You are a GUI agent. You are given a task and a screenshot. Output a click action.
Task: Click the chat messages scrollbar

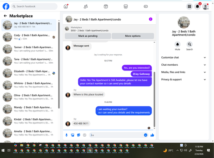pos(154,99)
